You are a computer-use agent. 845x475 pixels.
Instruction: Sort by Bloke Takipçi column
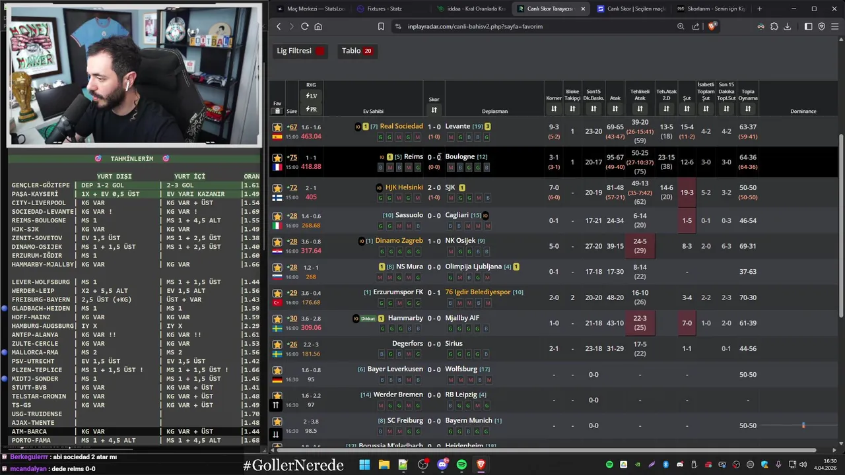[572, 109]
